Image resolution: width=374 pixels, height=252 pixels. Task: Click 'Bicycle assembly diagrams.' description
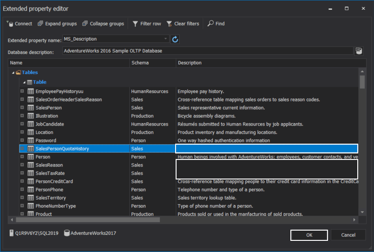(207, 116)
